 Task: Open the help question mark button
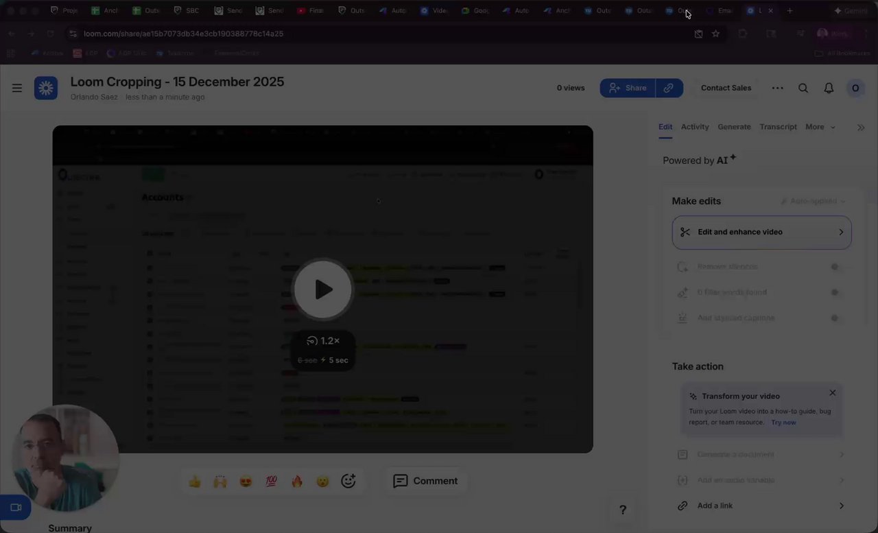(623, 510)
